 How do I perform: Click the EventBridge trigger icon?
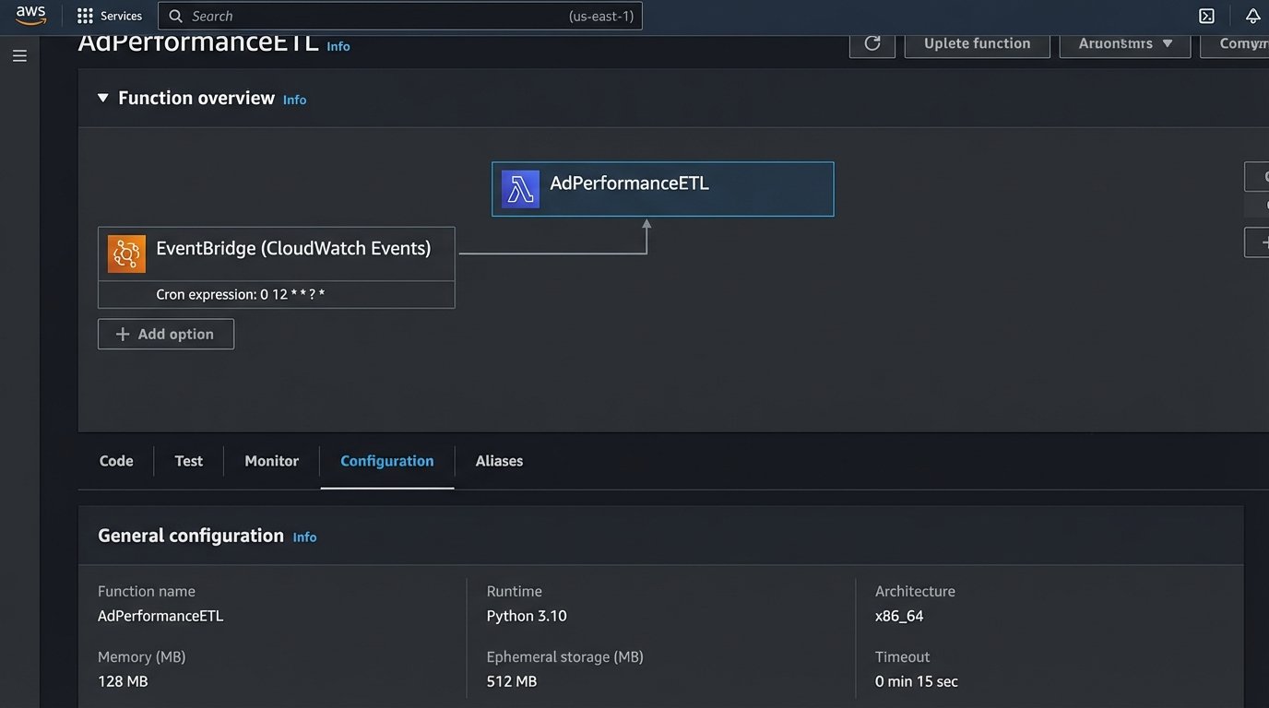126,254
